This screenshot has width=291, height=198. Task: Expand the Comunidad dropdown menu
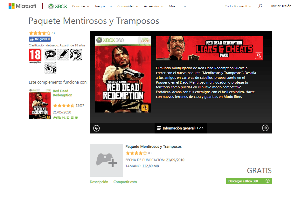128,6
